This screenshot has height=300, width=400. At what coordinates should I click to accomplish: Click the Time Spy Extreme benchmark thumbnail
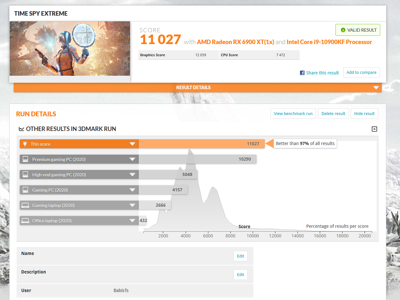click(70, 49)
